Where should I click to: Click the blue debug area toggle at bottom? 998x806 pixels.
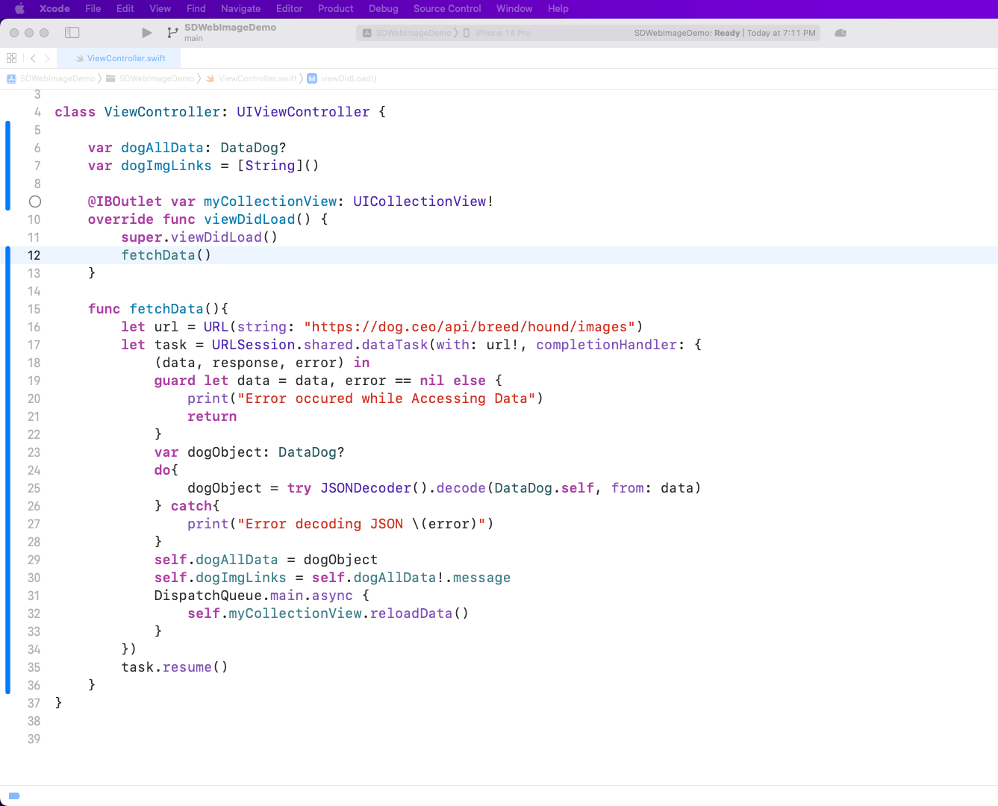14,796
